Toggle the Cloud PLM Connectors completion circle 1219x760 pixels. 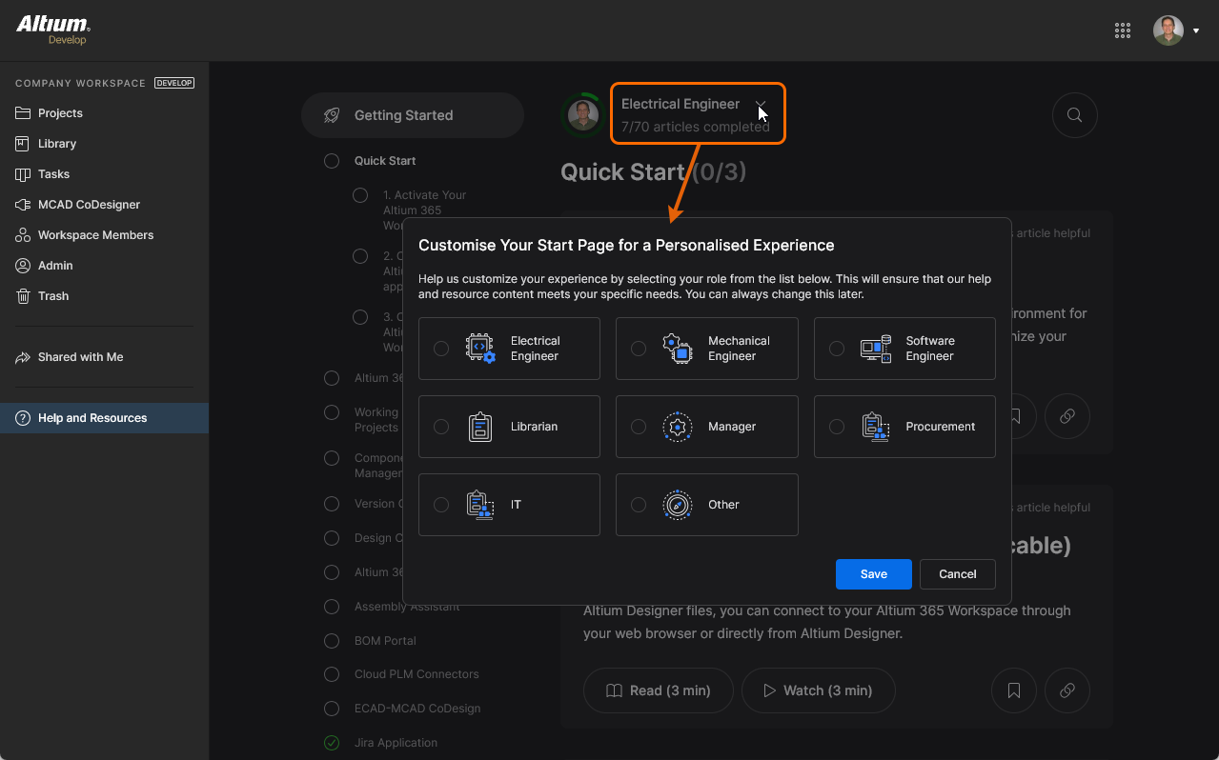[332, 674]
